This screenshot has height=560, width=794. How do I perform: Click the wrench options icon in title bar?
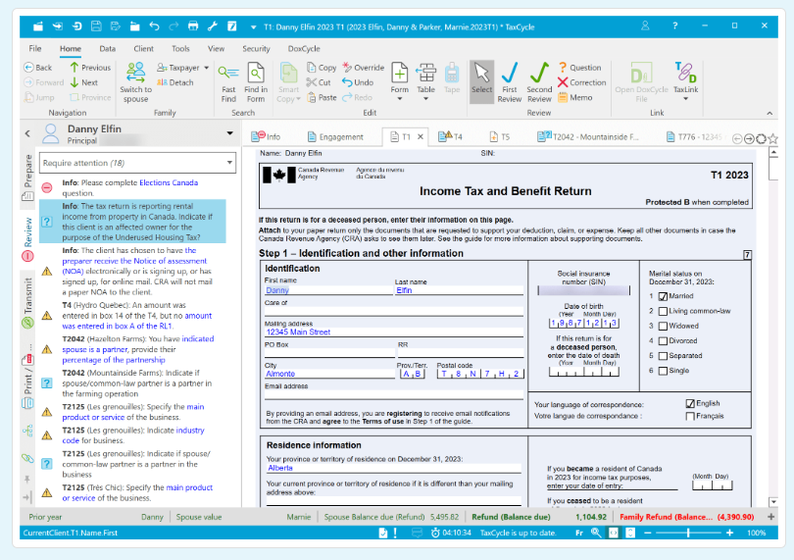(212, 26)
